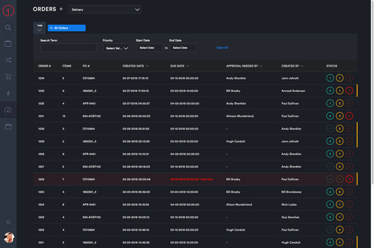Expand the Tabs chevron panel

[39, 28]
